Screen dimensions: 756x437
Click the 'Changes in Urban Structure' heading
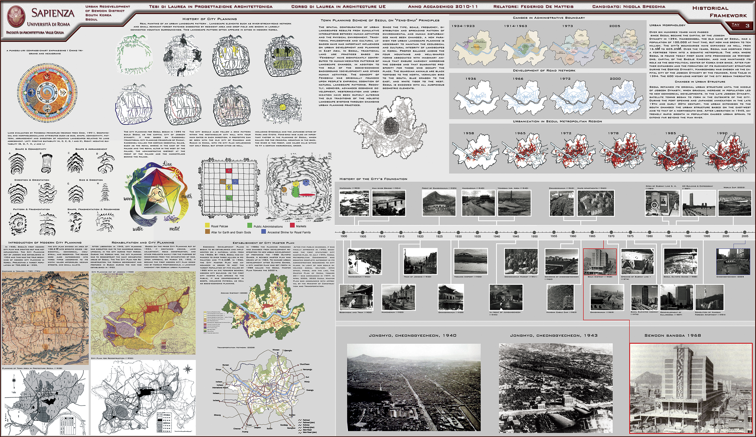click(x=700, y=81)
